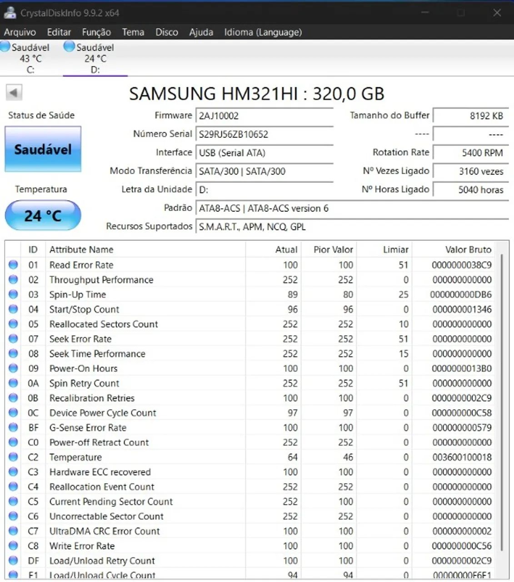Viewport: 514px width, 582px height.
Task: Click the SAMSUNG HM321HI disk title
Action: (257, 94)
